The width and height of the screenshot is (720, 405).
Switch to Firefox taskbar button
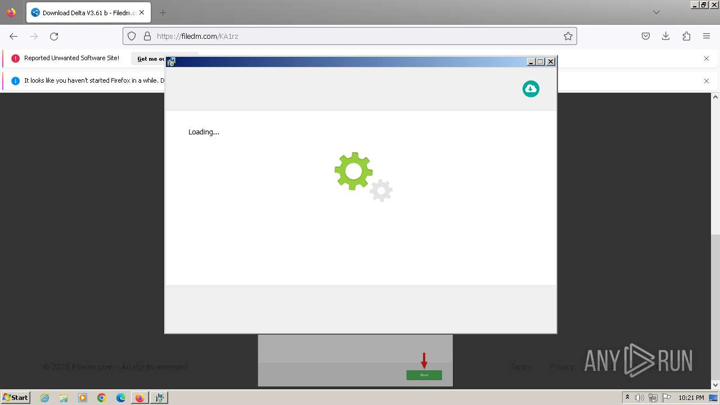(x=139, y=398)
